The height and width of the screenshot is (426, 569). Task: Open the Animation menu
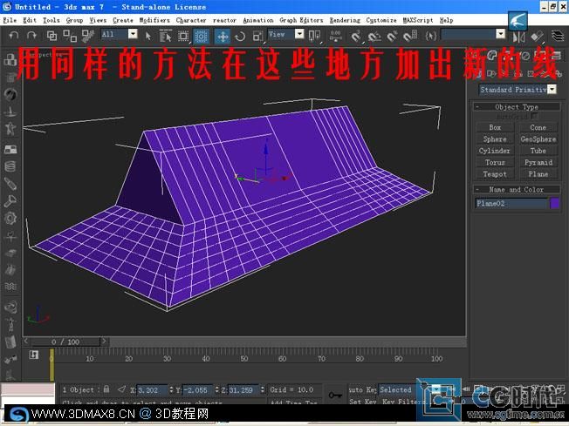pyautogui.click(x=258, y=20)
